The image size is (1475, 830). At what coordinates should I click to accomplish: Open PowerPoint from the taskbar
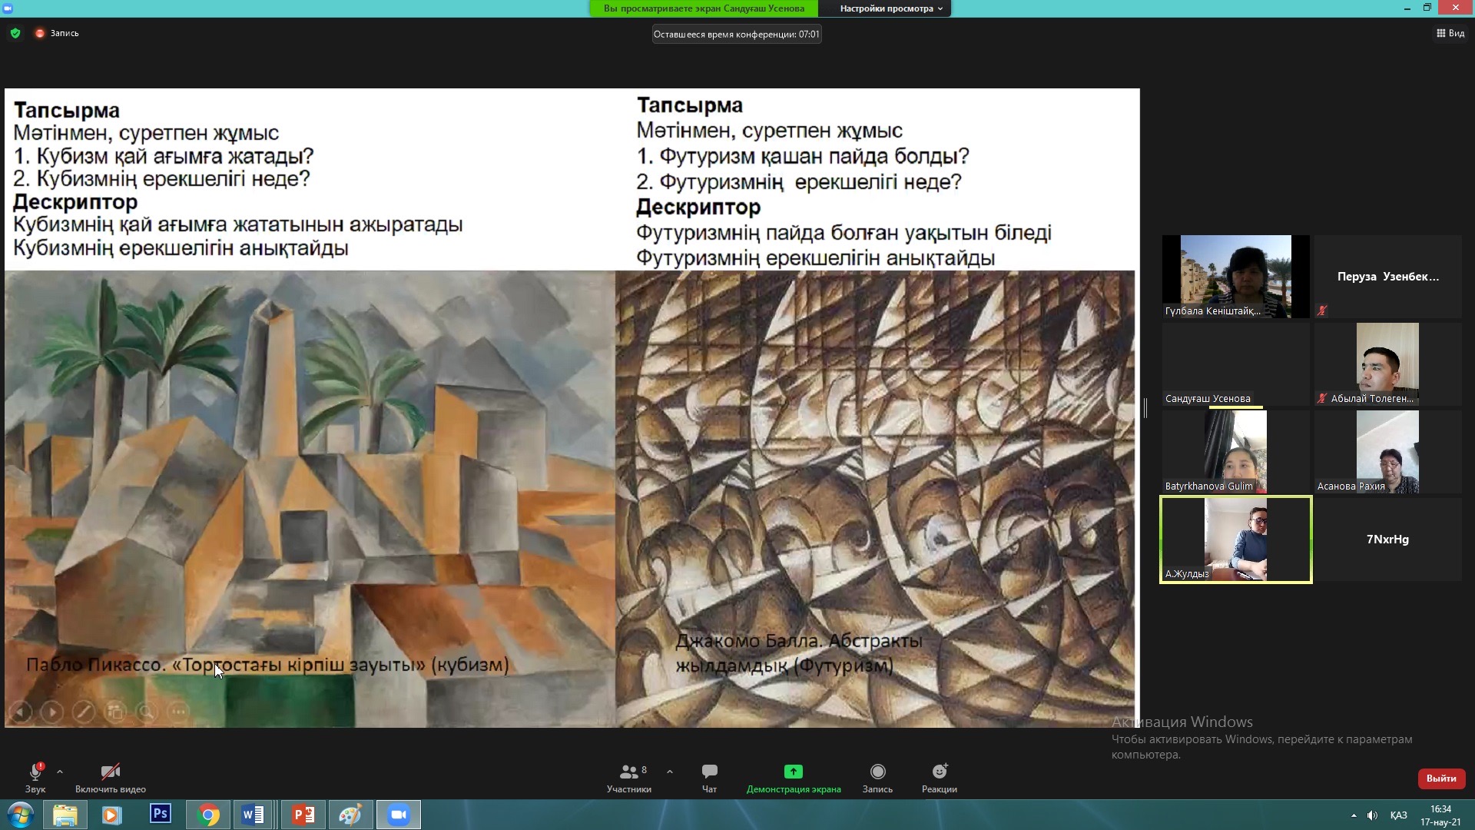point(303,815)
